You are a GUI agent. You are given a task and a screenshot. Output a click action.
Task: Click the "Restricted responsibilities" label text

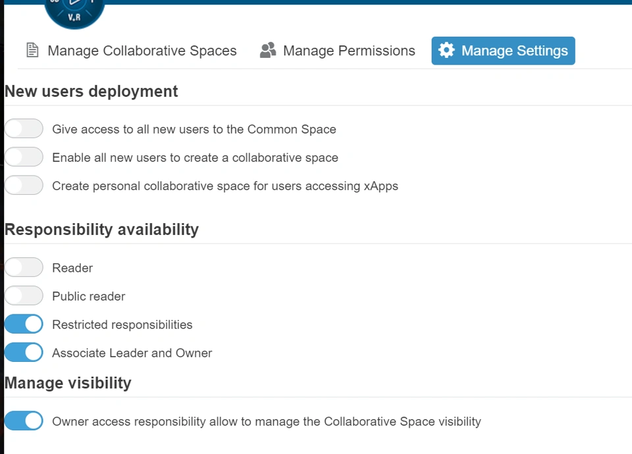point(122,324)
